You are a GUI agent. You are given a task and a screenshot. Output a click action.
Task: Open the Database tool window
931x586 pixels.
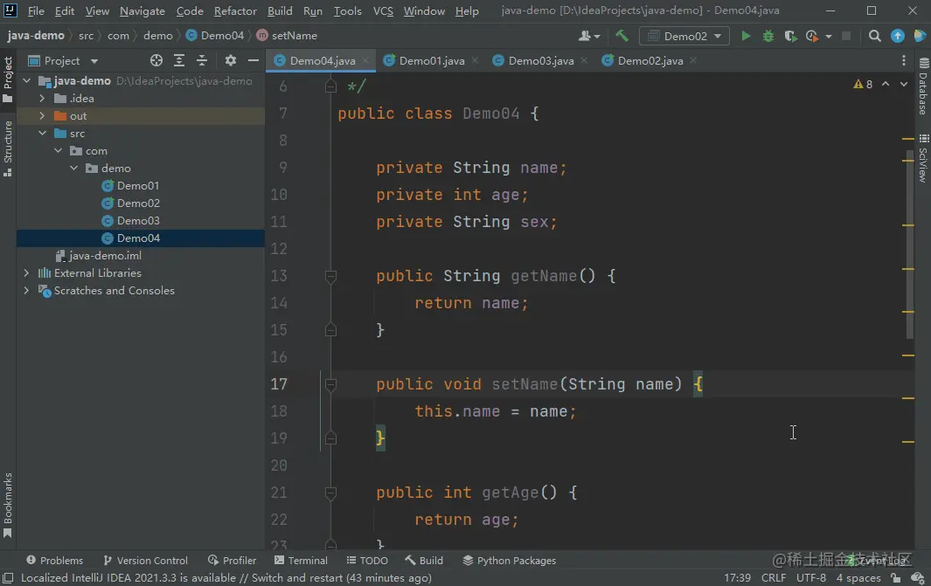pyautogui.click(x=923, y=86)
